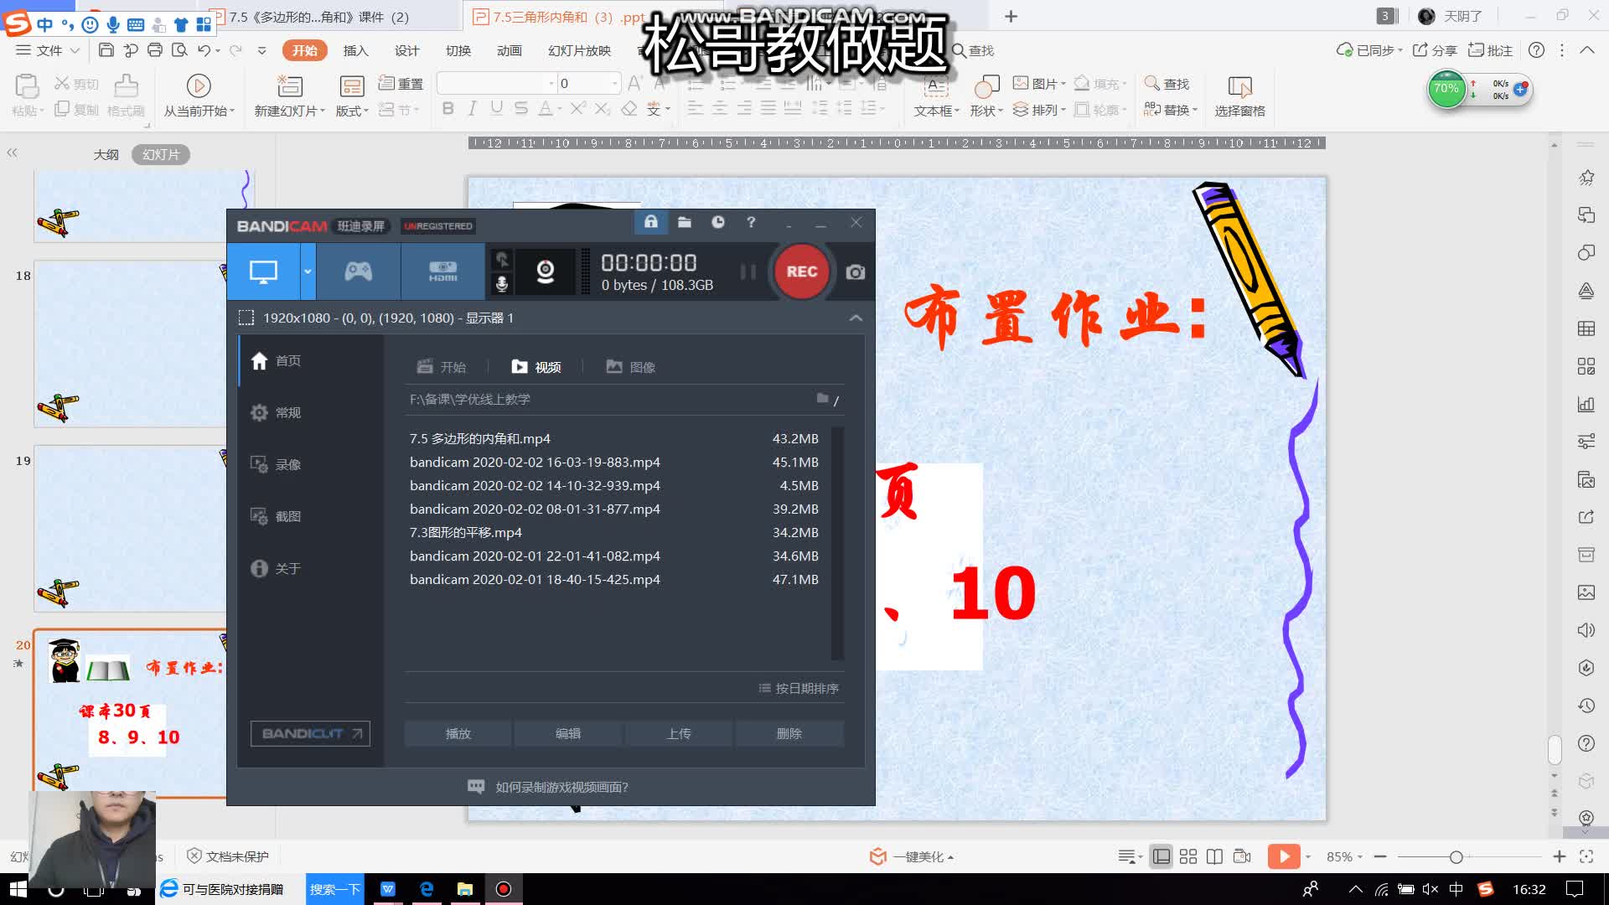Click the 编辑 button in Bandicam
This screenshot has height=905, width=1609.
click(568, 733)
